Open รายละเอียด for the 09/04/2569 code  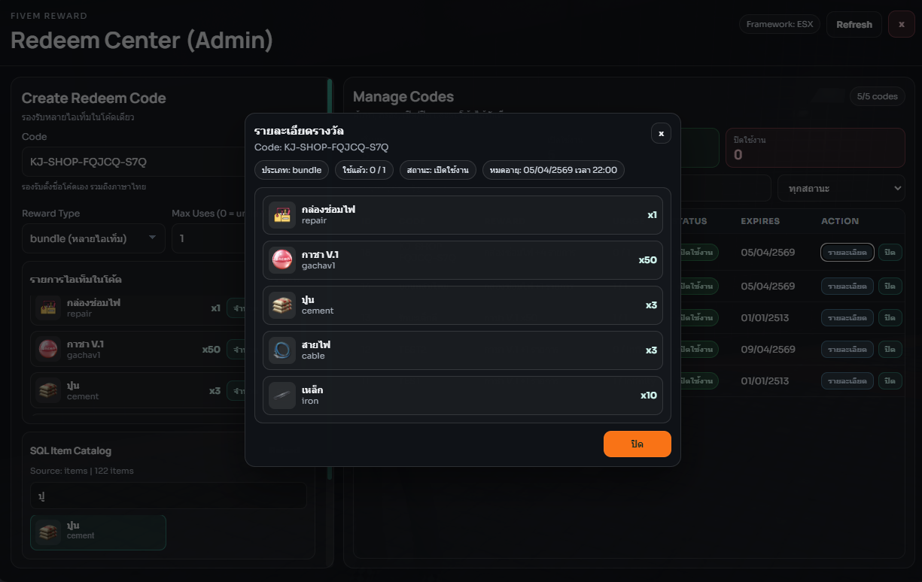[x=847, y=350]
